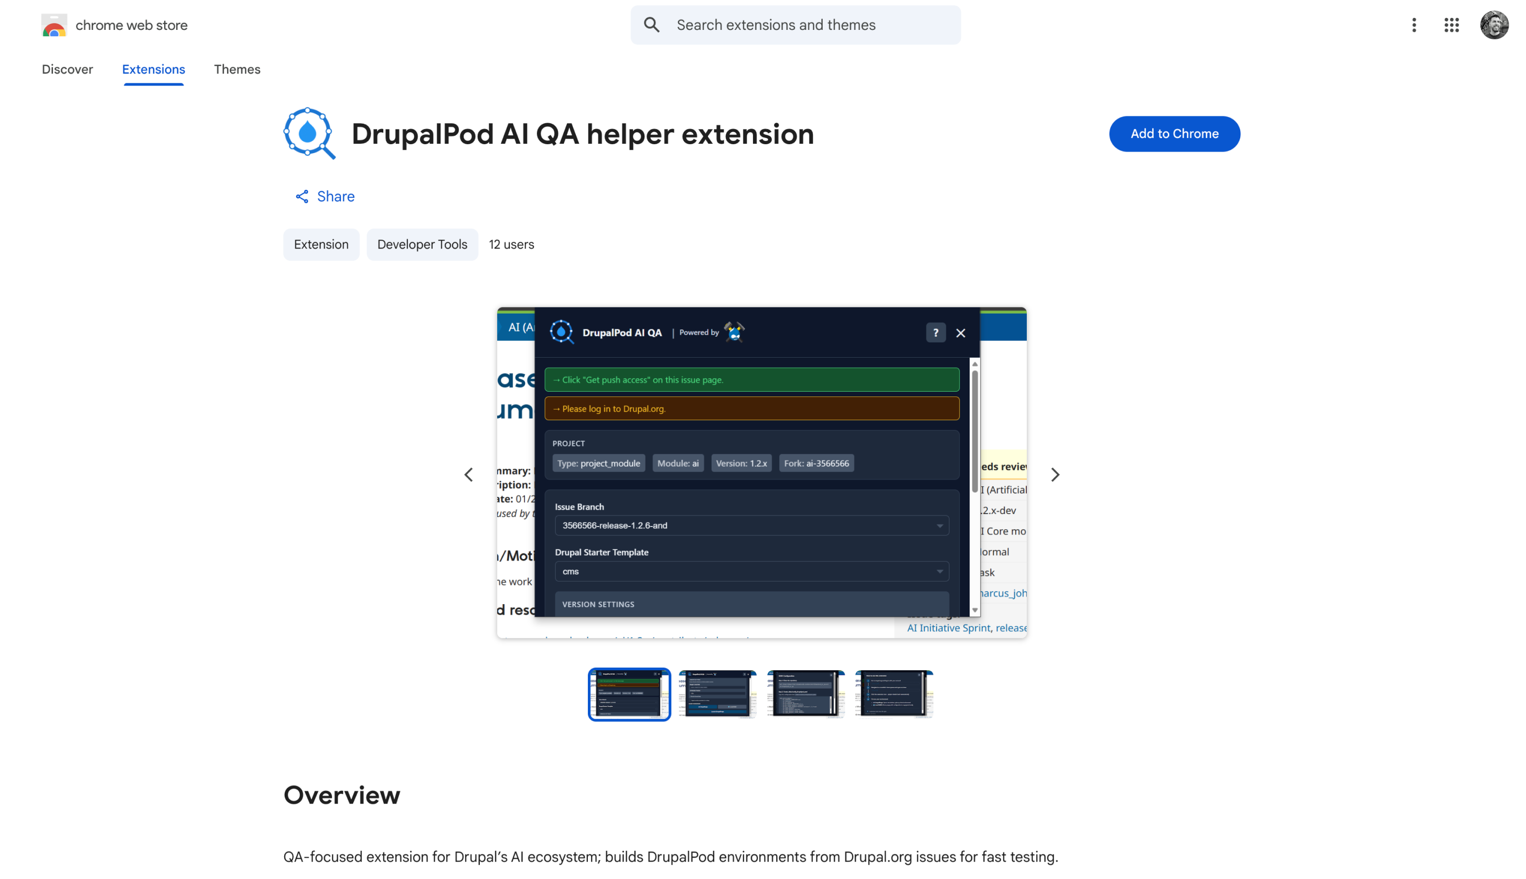Click the DrupalPod AI QA helper extension title
Screen dimensions: 1526x879
583,134
